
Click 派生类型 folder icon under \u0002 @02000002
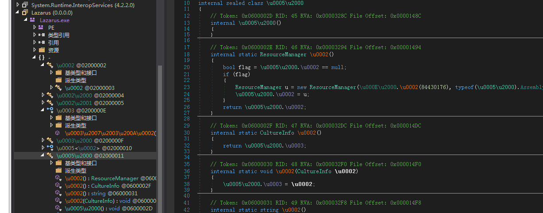tap(58, 80)
